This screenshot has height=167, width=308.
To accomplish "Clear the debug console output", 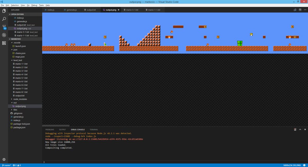I will click(295, 130).
